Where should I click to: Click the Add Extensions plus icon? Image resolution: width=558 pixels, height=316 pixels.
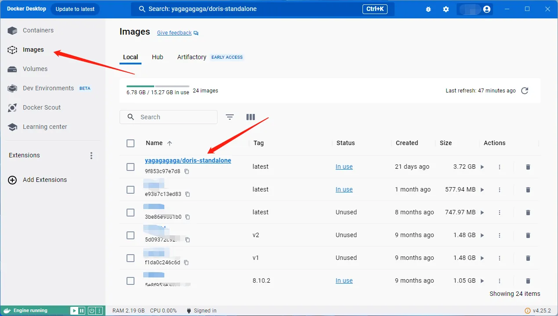point(12,180)
